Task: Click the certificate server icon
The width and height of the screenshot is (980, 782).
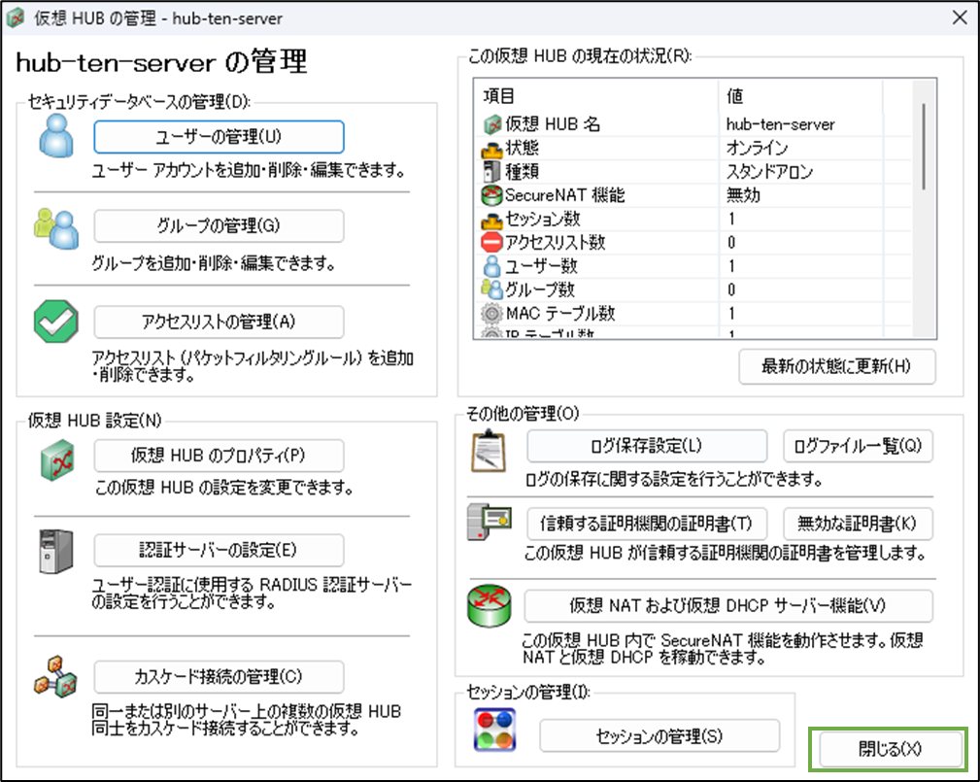Action: click(490, 523)
